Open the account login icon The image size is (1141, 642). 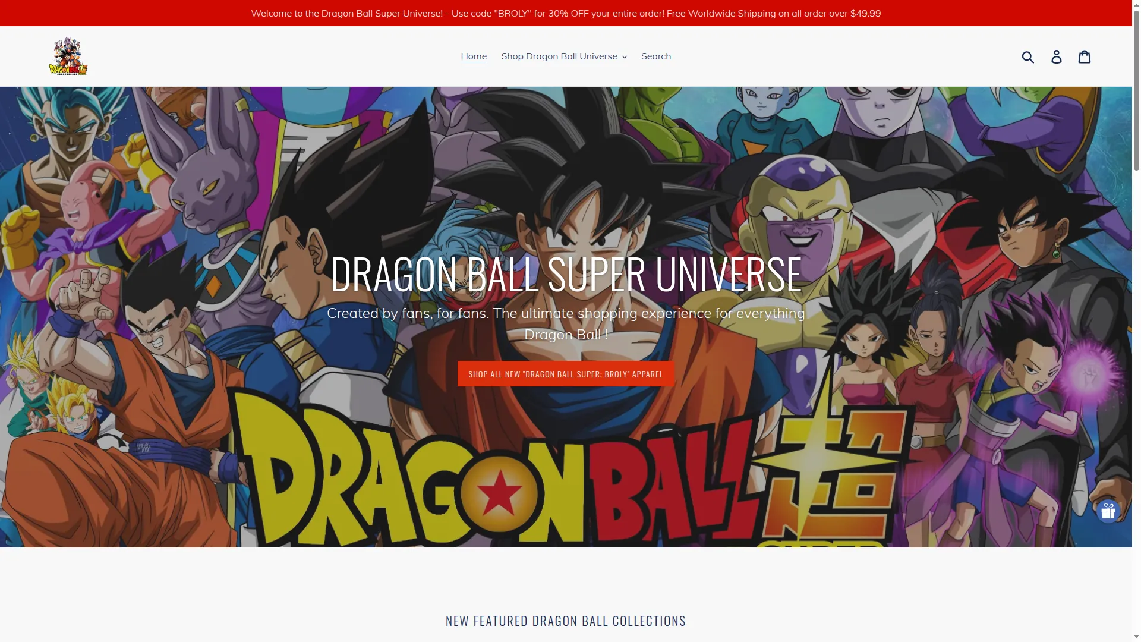1057,56
